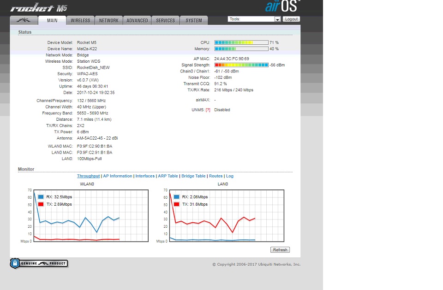This screenshot has width=443, height=290.
Task: Click the TX Power value 6 dBm
Action: 83,132
